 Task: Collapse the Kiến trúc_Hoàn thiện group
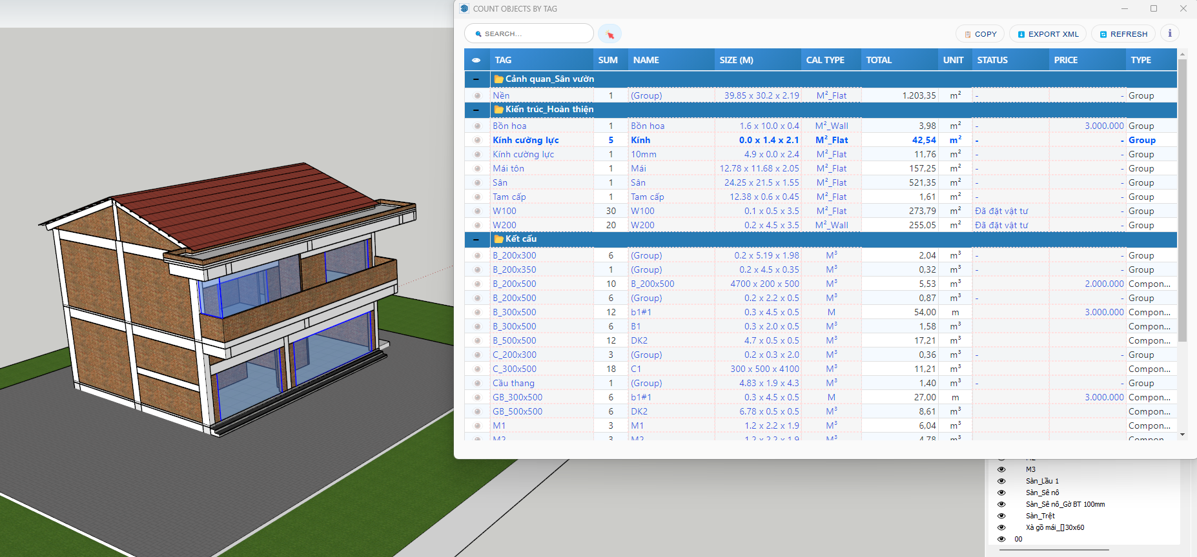click(x=476, y=110)
